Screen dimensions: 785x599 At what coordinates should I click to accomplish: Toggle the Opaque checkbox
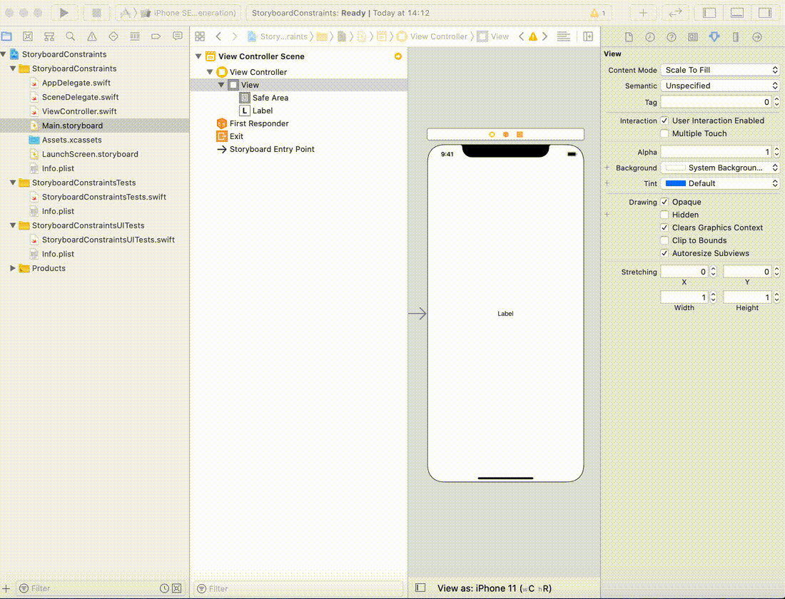664,202
